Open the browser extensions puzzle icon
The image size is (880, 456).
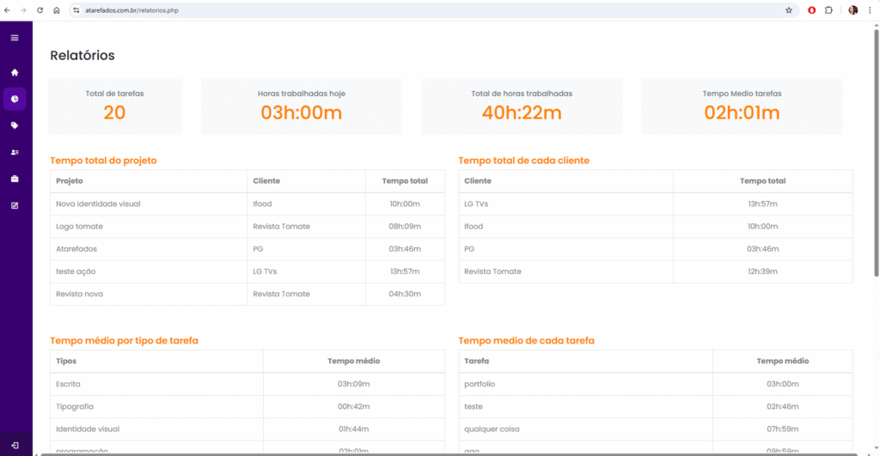tap(828, 10)
